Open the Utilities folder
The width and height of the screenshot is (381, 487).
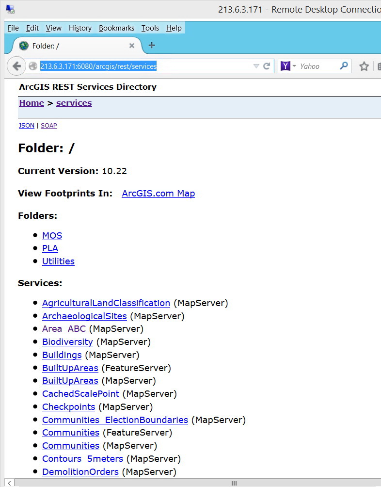[58, 261]
